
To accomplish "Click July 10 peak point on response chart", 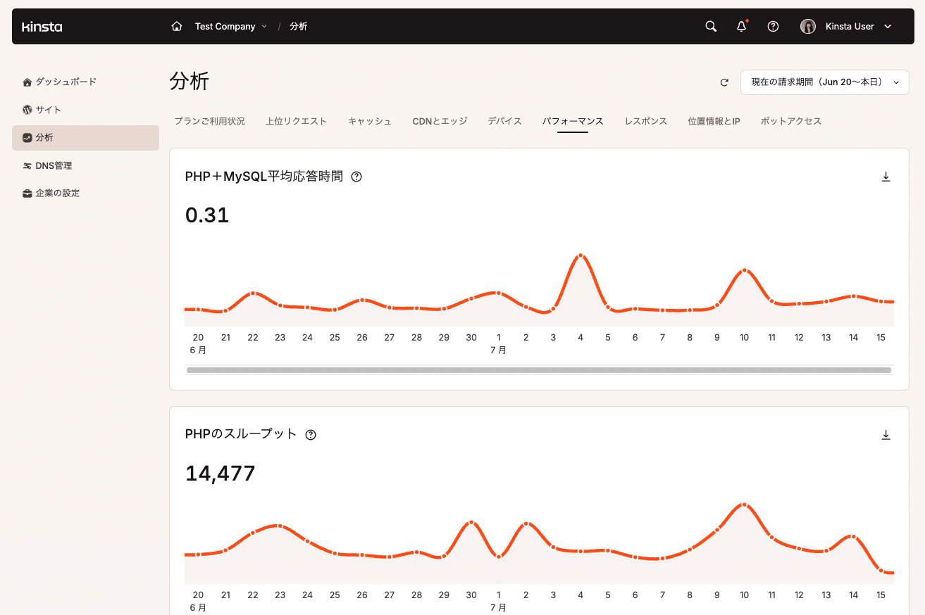I will 744,270.
